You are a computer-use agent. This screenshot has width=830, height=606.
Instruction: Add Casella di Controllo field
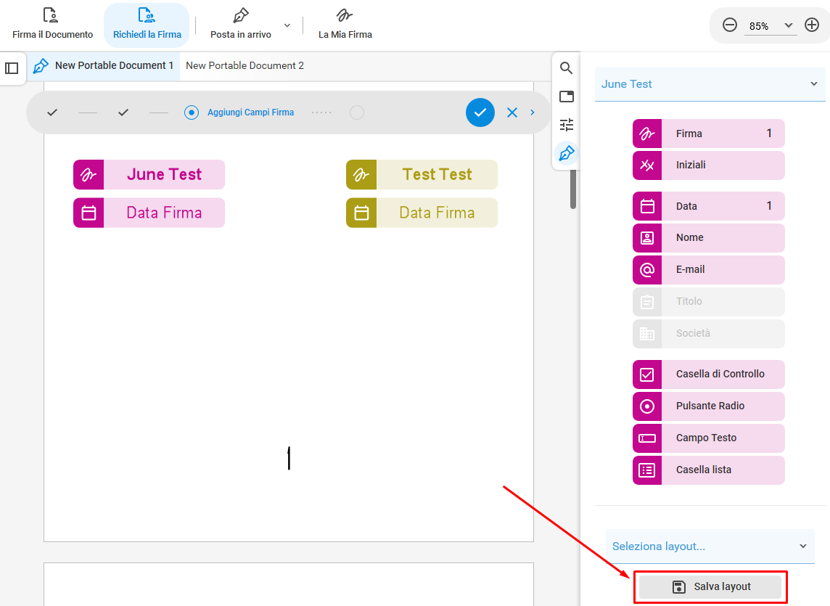pos(708,374)
